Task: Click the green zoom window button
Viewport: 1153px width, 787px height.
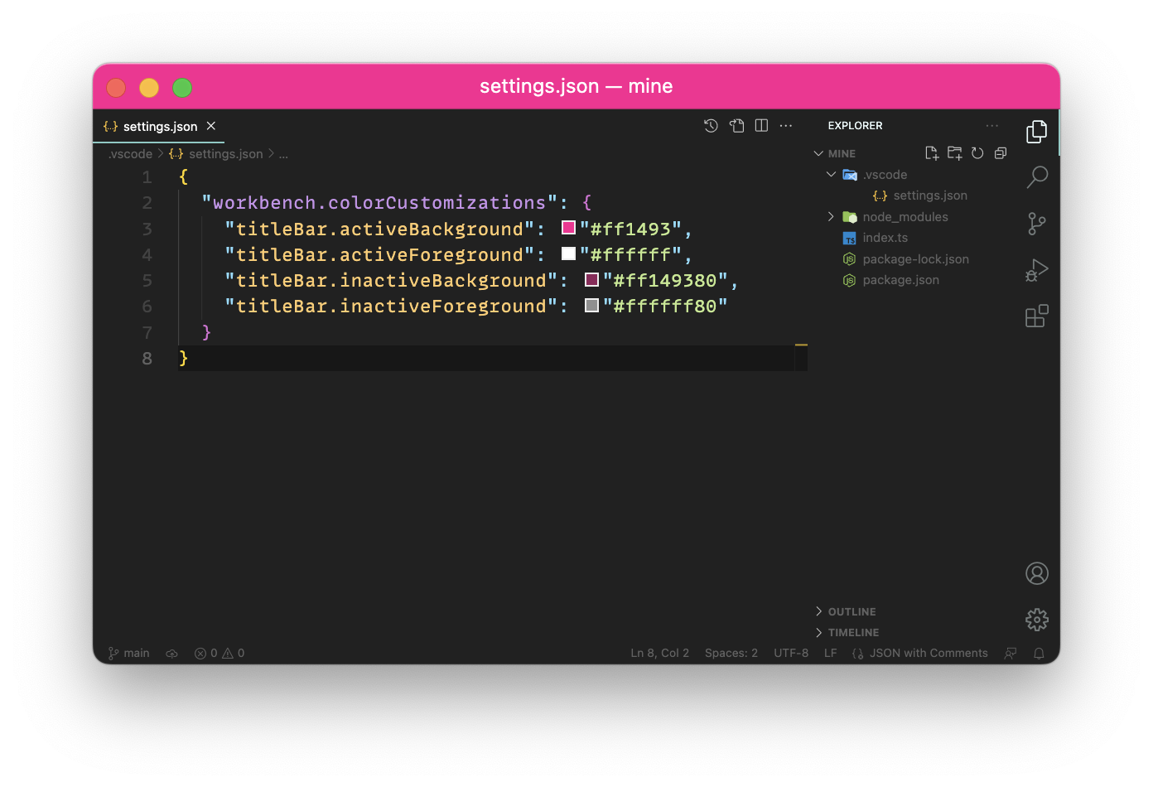Action: click(x=182, y=87)
